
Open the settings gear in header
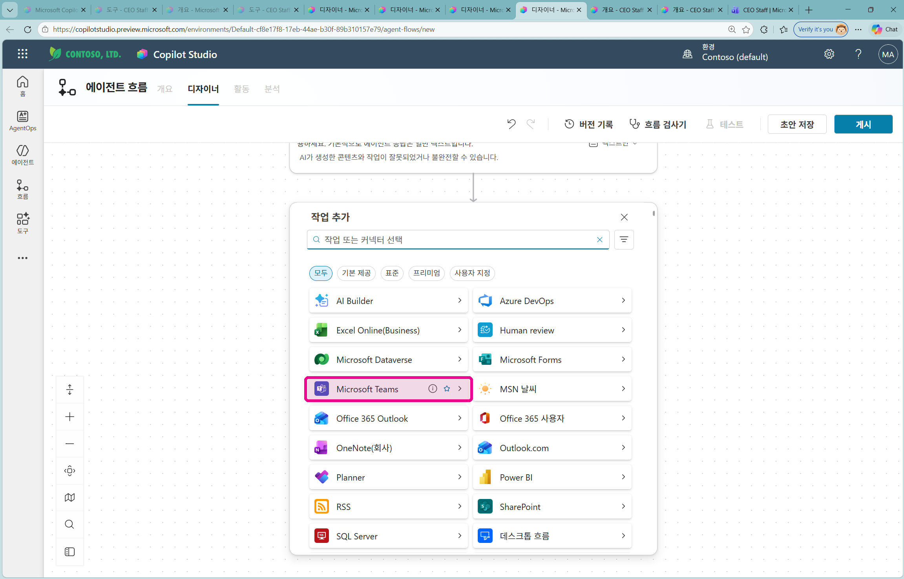pyautogui.click(x=829, y=54)
